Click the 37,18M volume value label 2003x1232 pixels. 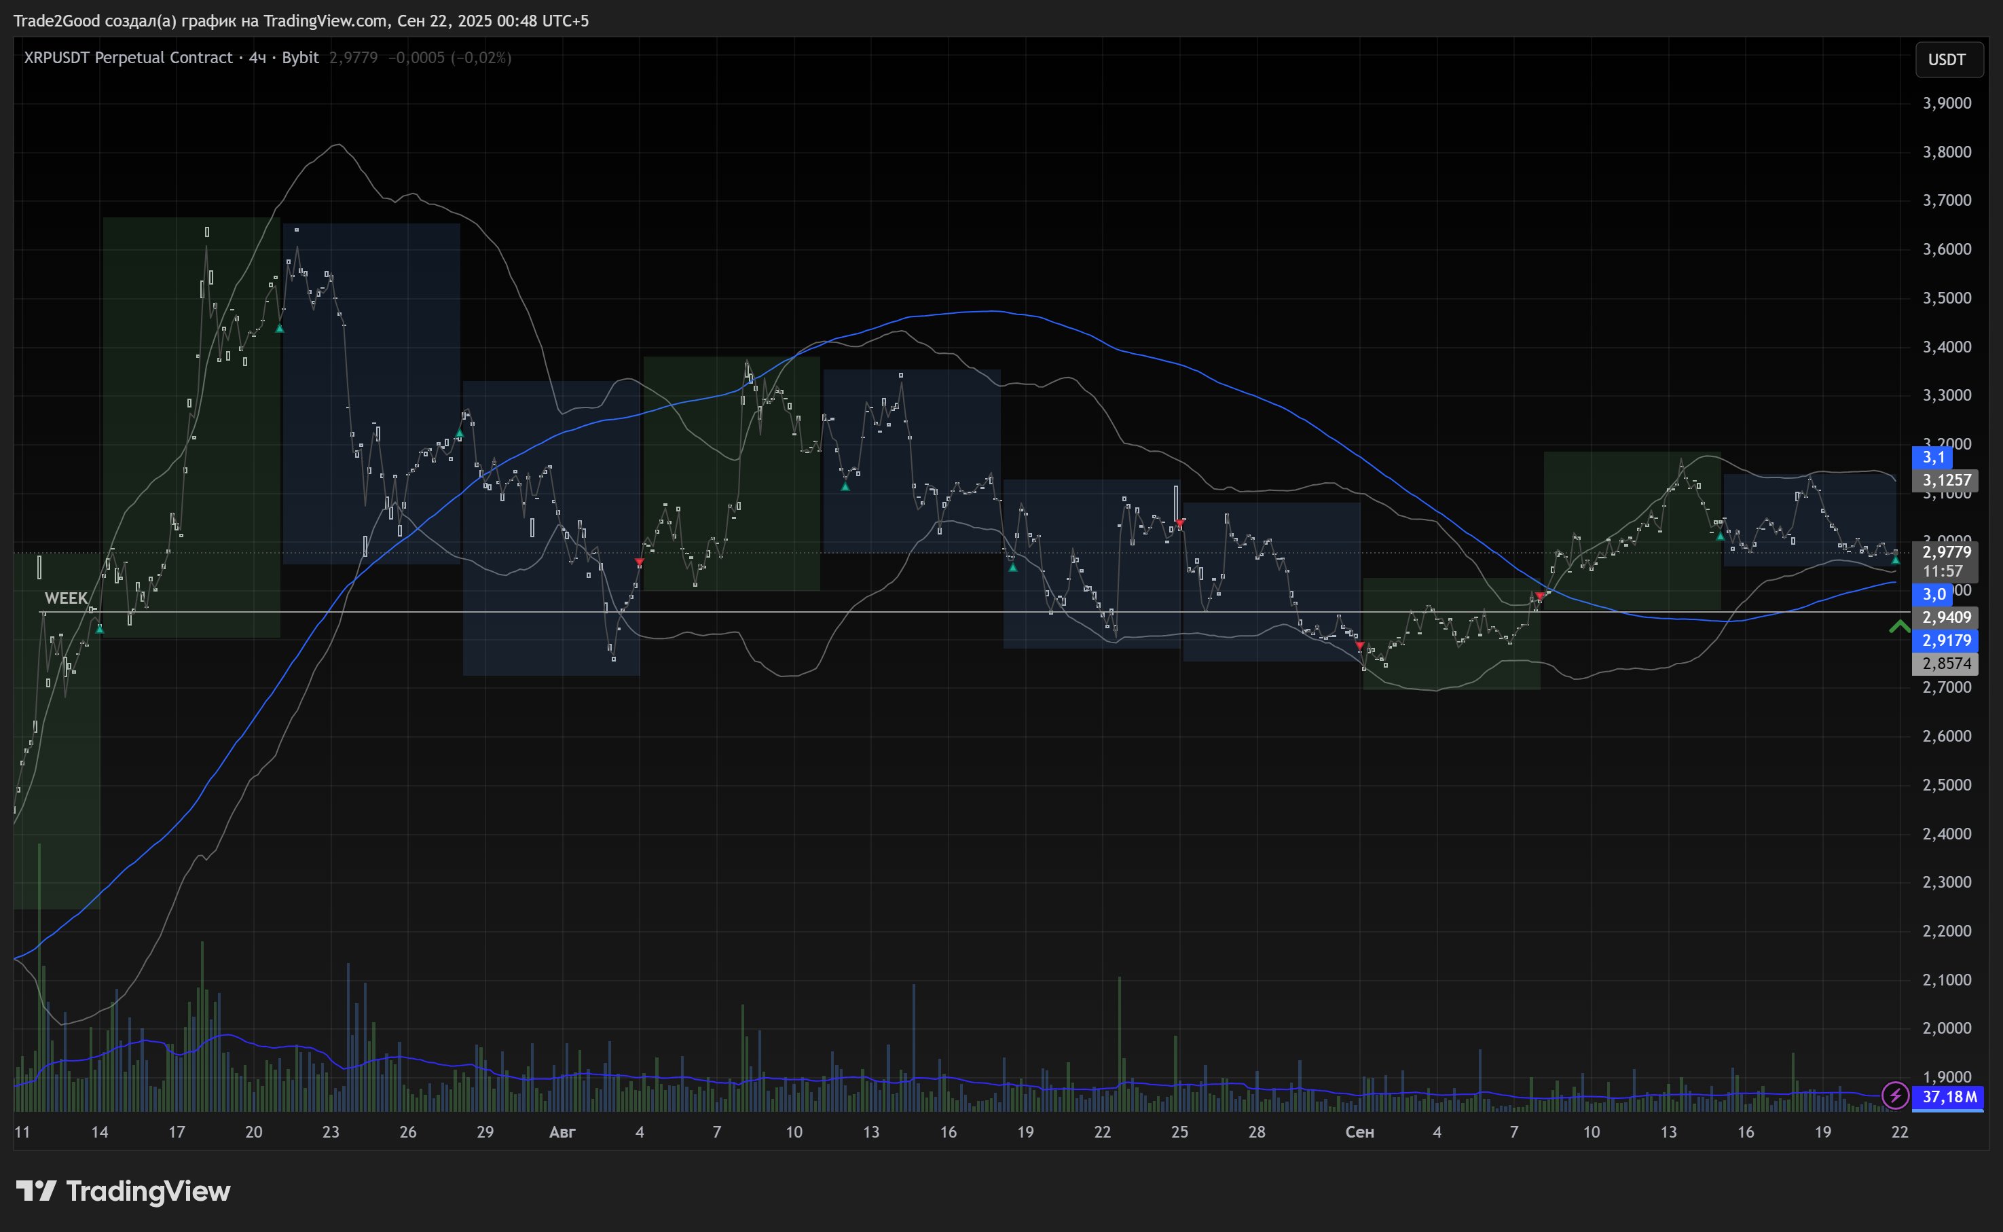pos(1949,1097)
